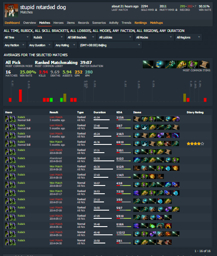The width and height of the screenshot is (217, 256).
Task: Open the Rankings tab
Action: click(x=141, y=22)
